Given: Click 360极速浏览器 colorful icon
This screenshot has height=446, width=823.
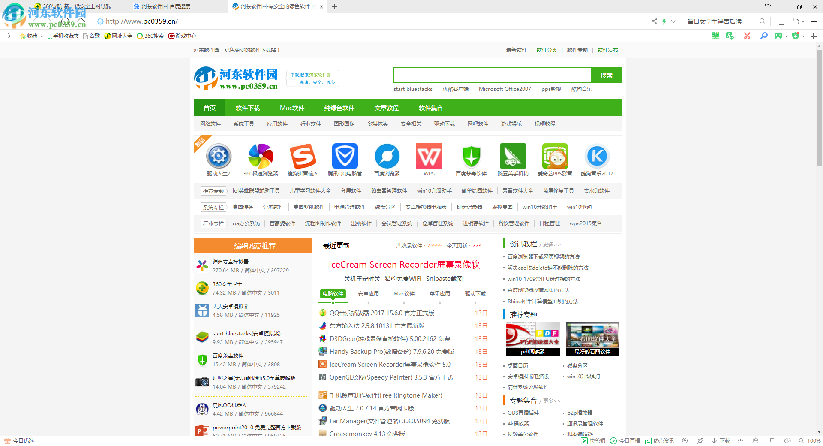Looking at the screenshot, I should click(x=261, y=156).
